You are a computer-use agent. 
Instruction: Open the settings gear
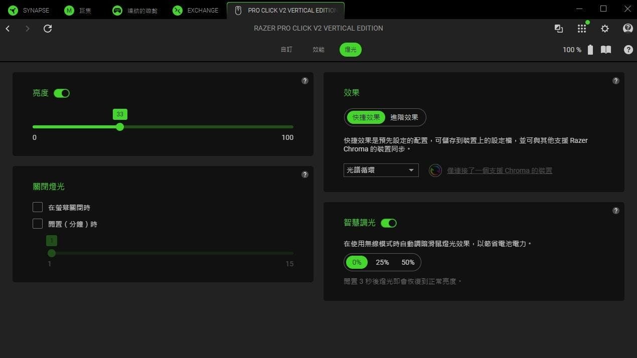pos(605,29)
